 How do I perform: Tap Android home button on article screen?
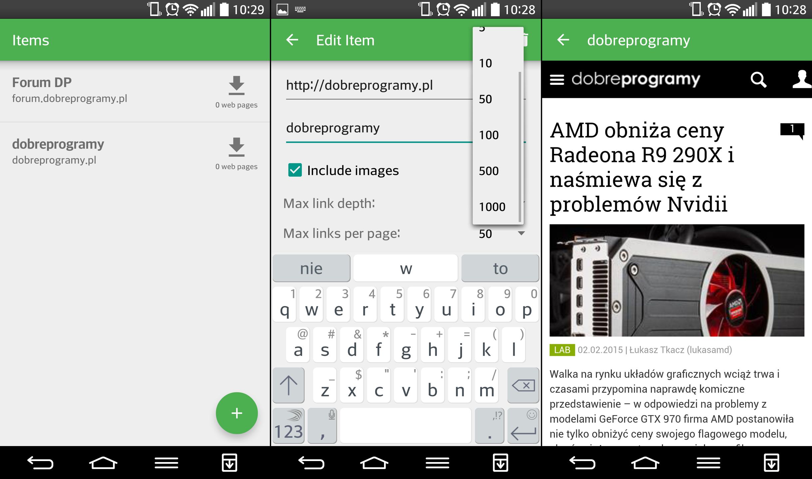click(645, 463)
